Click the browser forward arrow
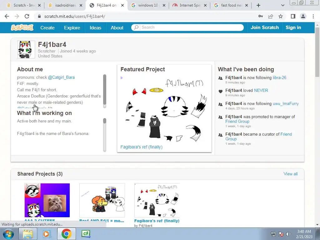Image resolution: width=320 pixels, height=240 pixels. point(17,16)
